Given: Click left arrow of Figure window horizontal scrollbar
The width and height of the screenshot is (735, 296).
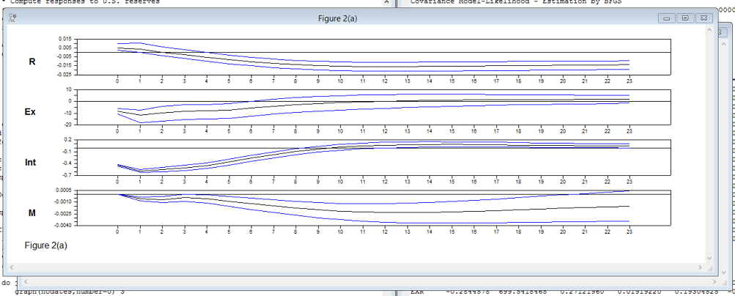Looking at the screenshot, I should coord(10,267).
